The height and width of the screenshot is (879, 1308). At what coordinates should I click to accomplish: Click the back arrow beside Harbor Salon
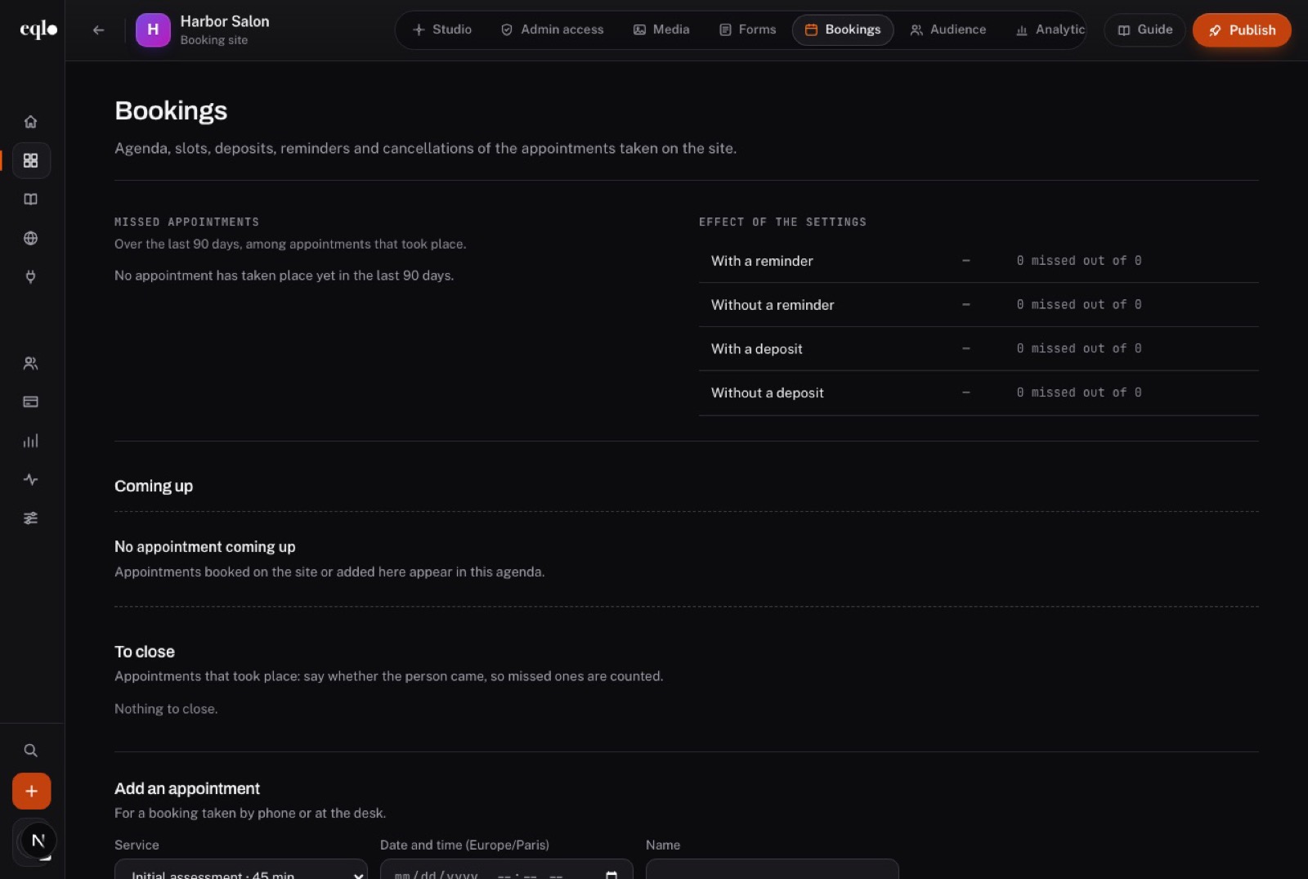pos(99,30)
